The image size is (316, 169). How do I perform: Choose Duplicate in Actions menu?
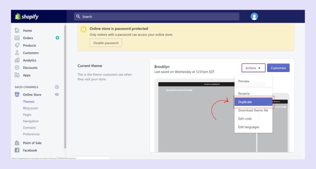[x=253, y=102]
